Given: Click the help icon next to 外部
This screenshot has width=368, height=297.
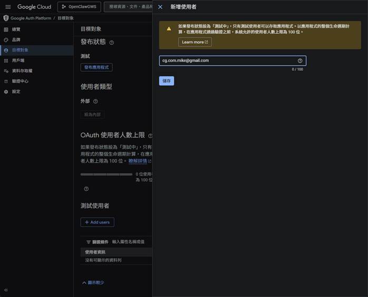Looking at the screenshot, I should pos(95,101).
